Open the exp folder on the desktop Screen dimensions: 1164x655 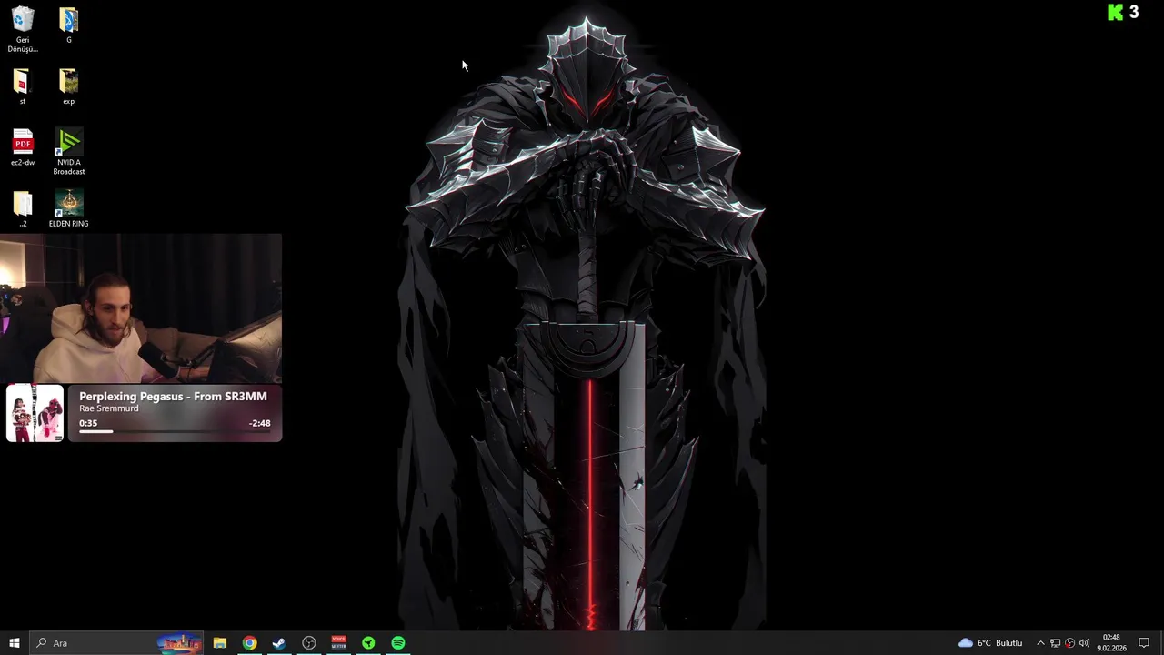point(68,87)
